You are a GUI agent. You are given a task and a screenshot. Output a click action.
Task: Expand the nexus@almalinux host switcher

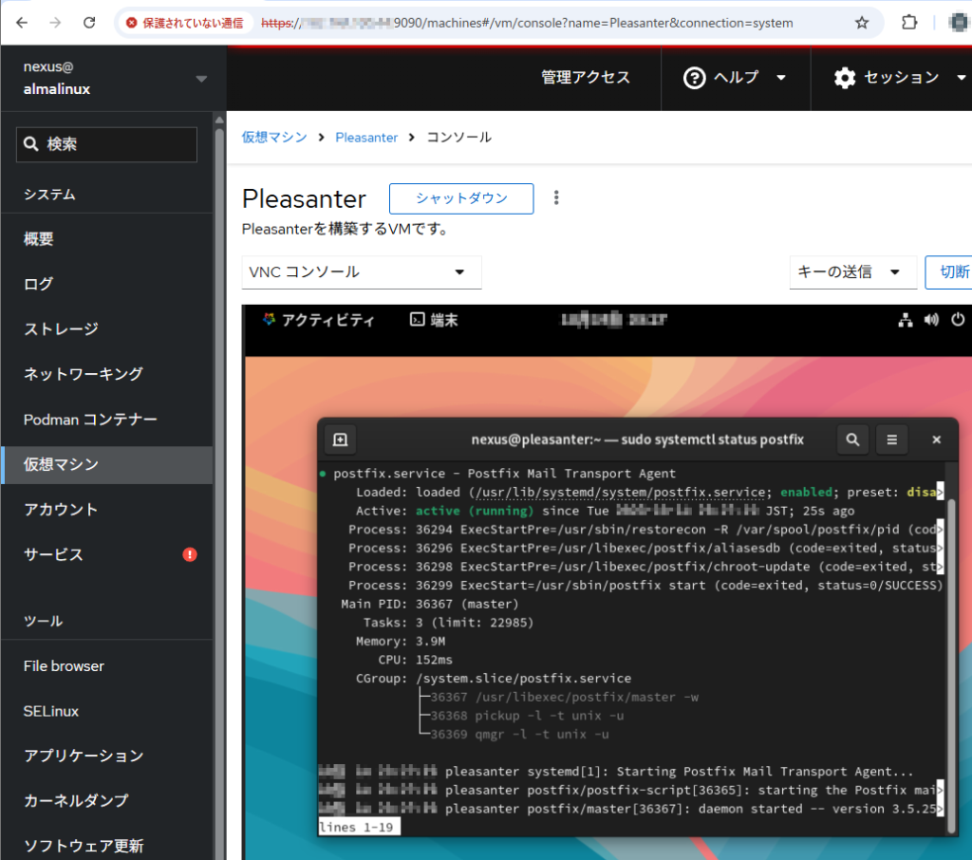coord(200,79)
